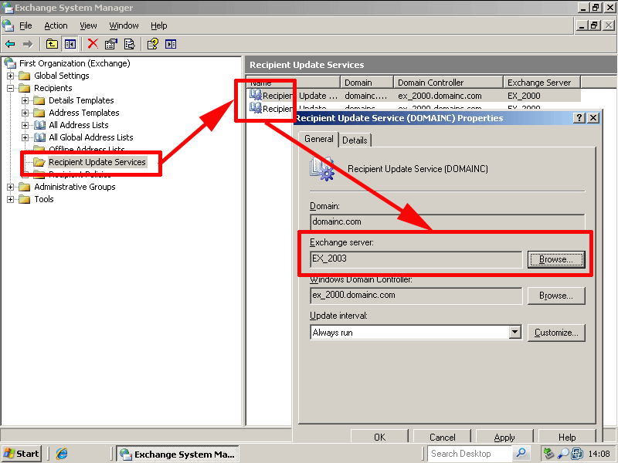The image size is (618, 463).
Task: Click the Apply button
Action: pyautogui.click(x=504, y=437)
